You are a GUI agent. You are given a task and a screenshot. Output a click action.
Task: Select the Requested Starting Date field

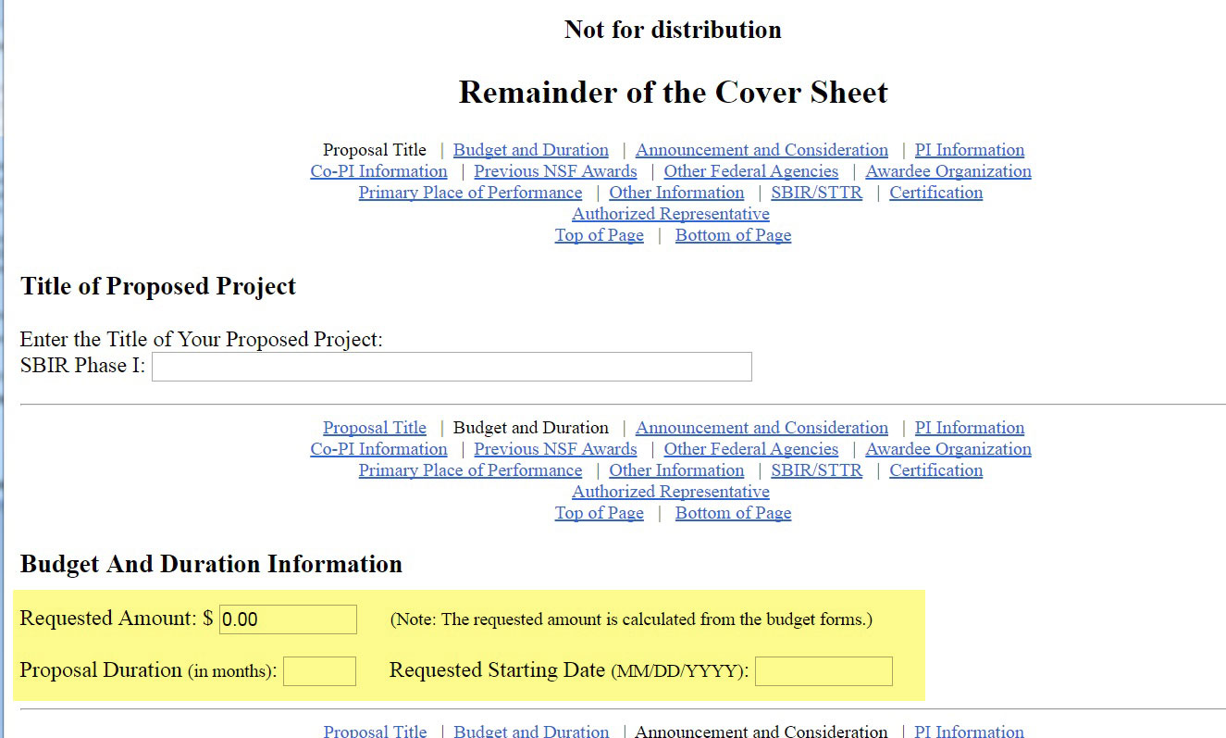[824, 671]
